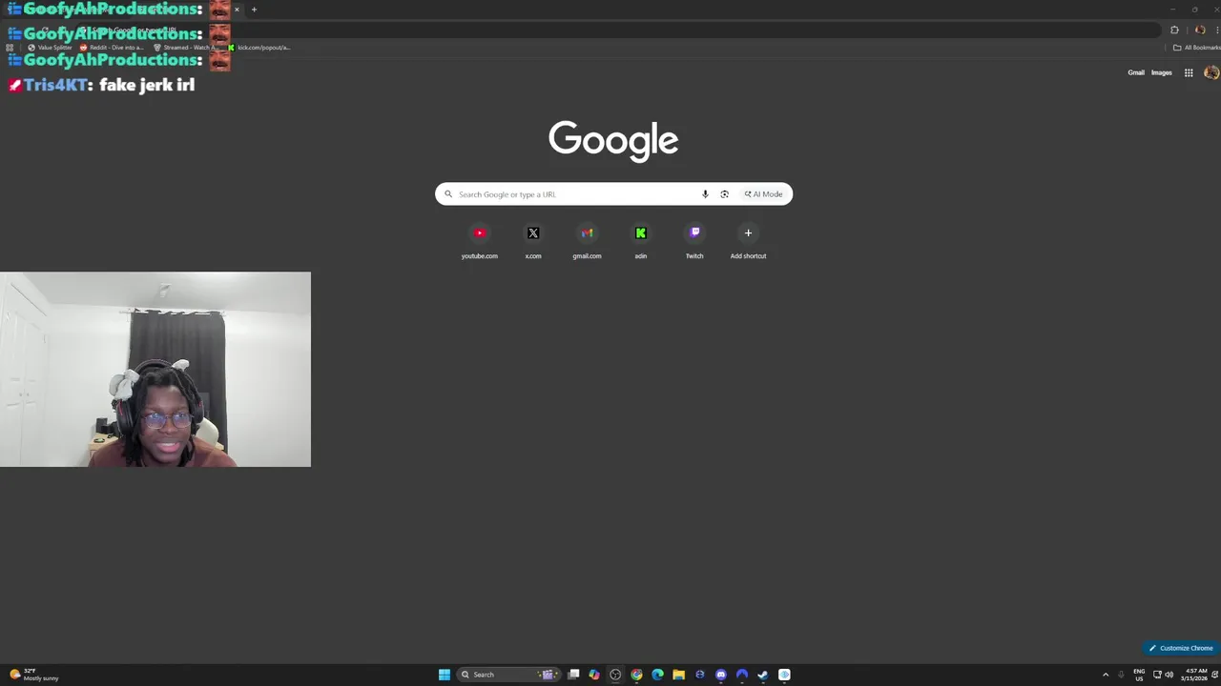Viewport: 1221px width, 686px height.
Task: Open the volume speaker tray icon
Action: pyautogui.click(x=1169, y=675)
